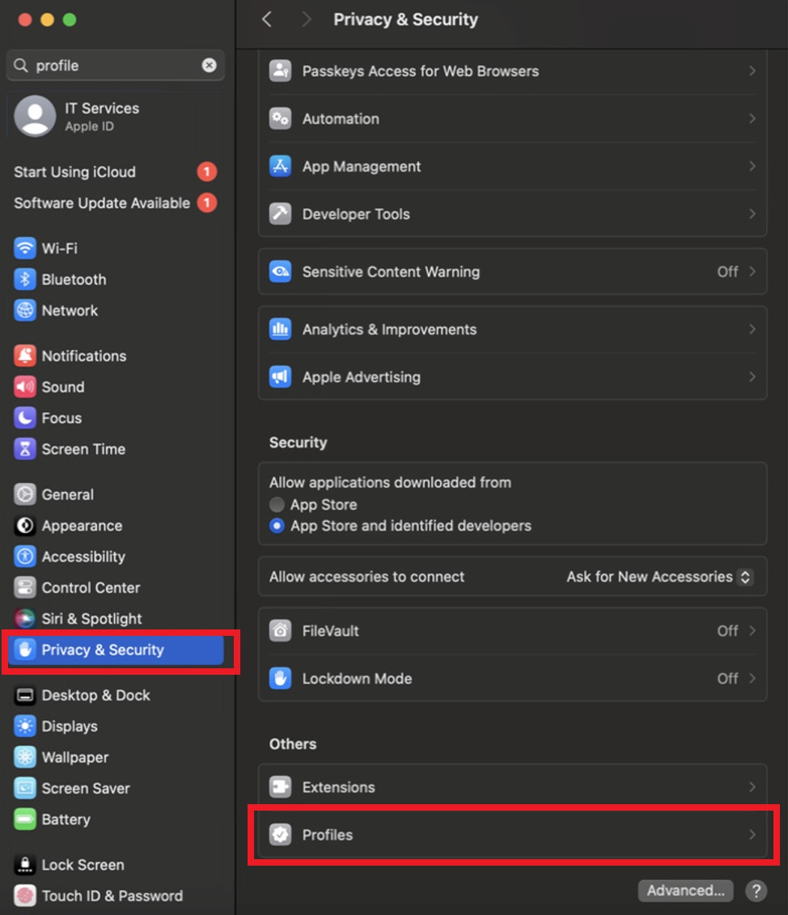The width and height of the screenshot is (788, 915).
Task: Click the FileVault lock icon
Action: (x=280, y=631)
